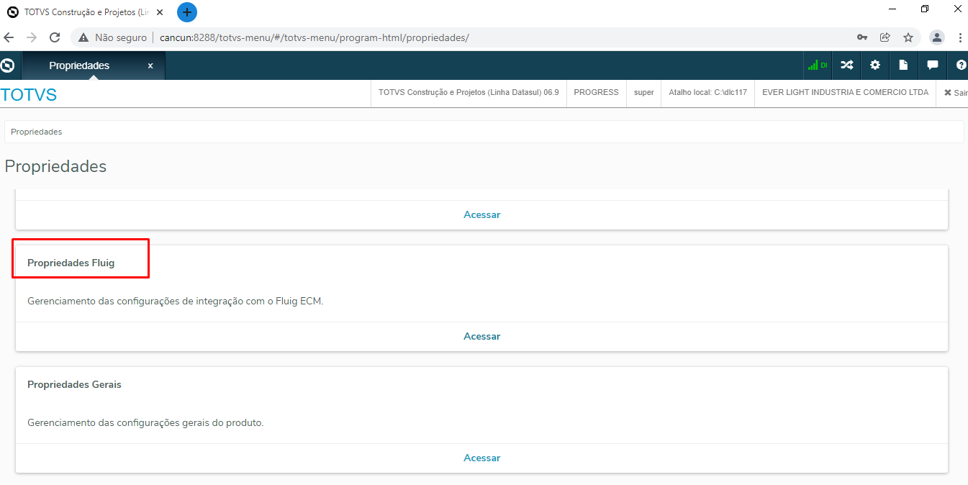Open the chat bubble icon in header
The image size is (968, 485).
[933, 65]
